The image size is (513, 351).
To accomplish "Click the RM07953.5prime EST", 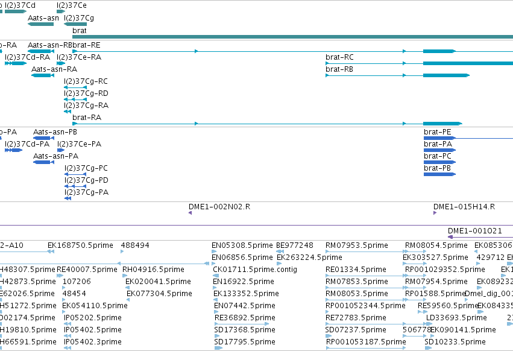I will (357, 245).
